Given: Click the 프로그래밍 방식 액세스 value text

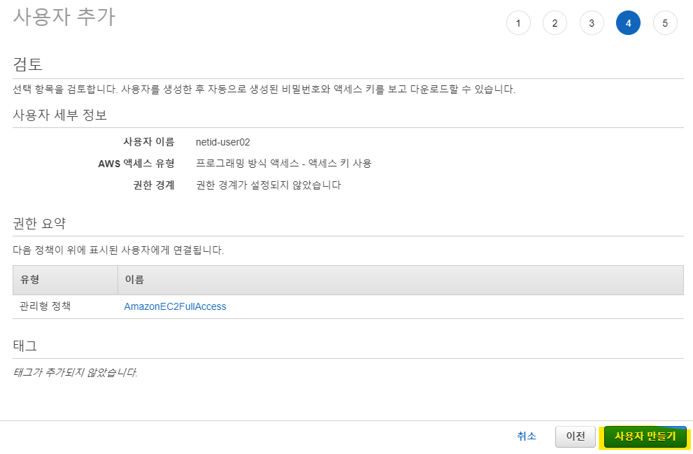Looking at the screenshot, I should tap(284, 164).
